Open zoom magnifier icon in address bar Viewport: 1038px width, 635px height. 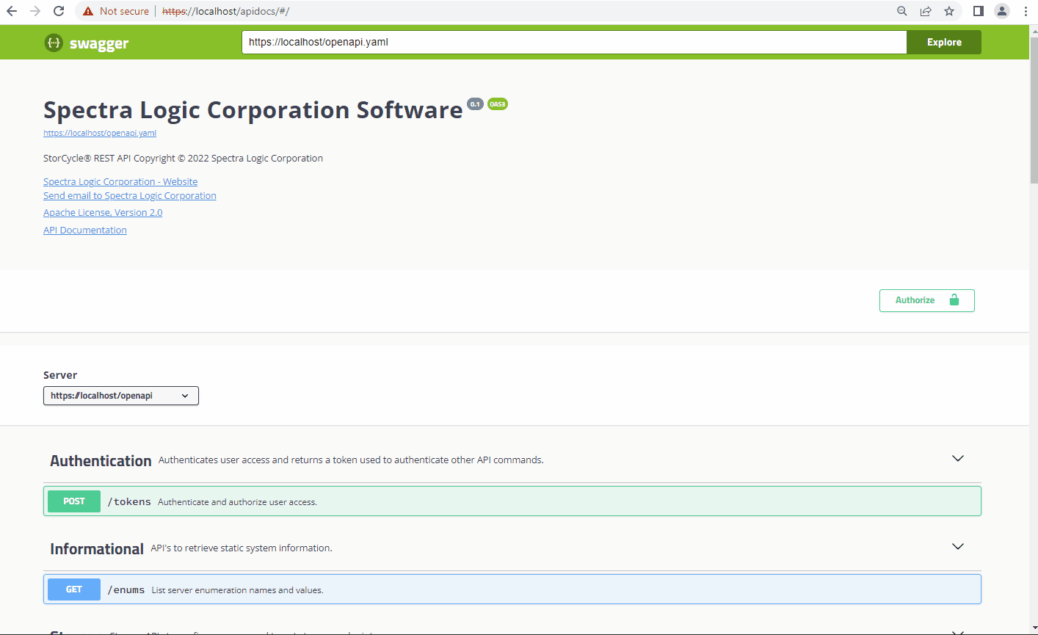[x=902, y=11]
